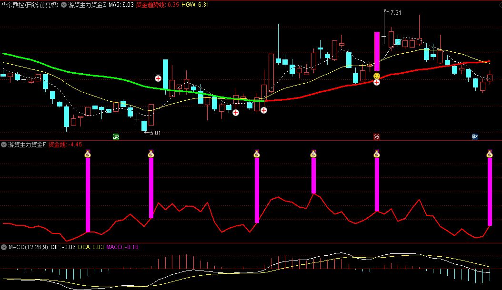Click the 资金线: -4.45 readout

[x=65, y=145]
